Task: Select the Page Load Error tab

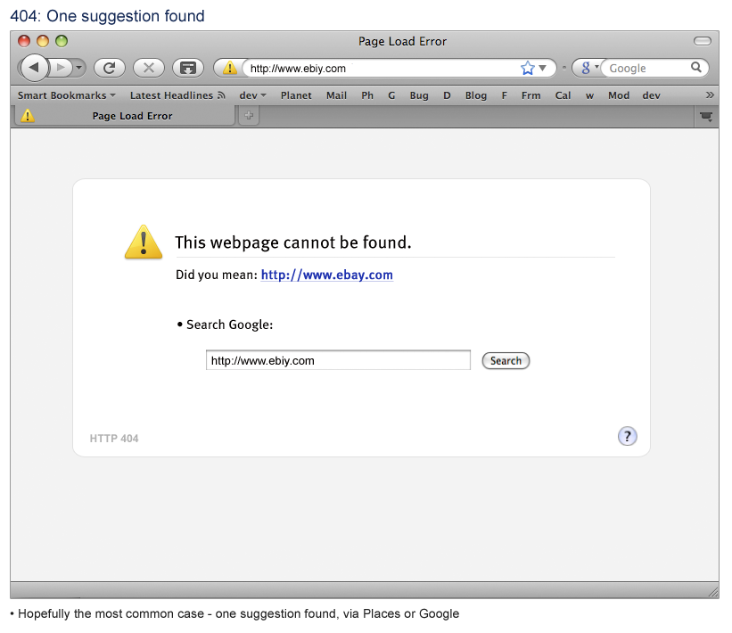Action: [x=125, y=116]
